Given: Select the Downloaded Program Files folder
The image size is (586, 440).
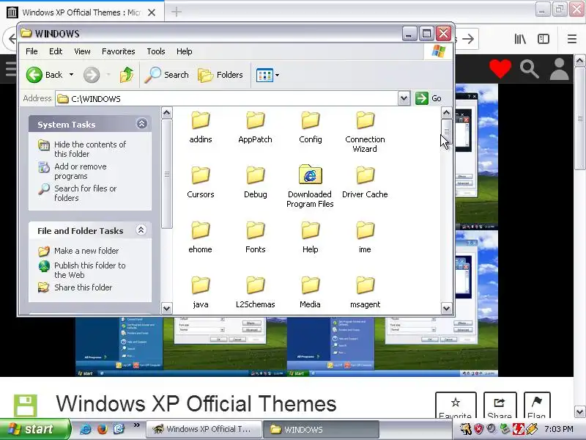Looking at the screenshot, I should pos(310,186).
